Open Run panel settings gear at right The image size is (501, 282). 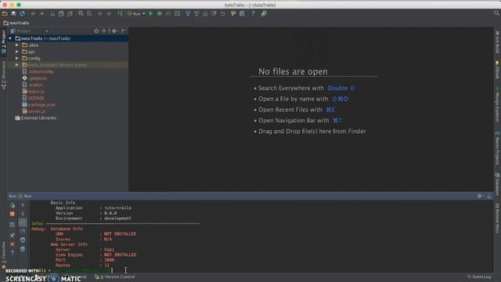(480, 196)
